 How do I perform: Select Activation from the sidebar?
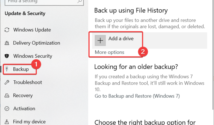(x=24, y=109)
